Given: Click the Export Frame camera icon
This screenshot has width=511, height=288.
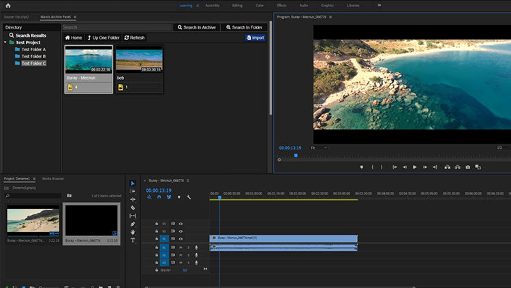Looking at the screenshot, I should [x=467, y=167].
